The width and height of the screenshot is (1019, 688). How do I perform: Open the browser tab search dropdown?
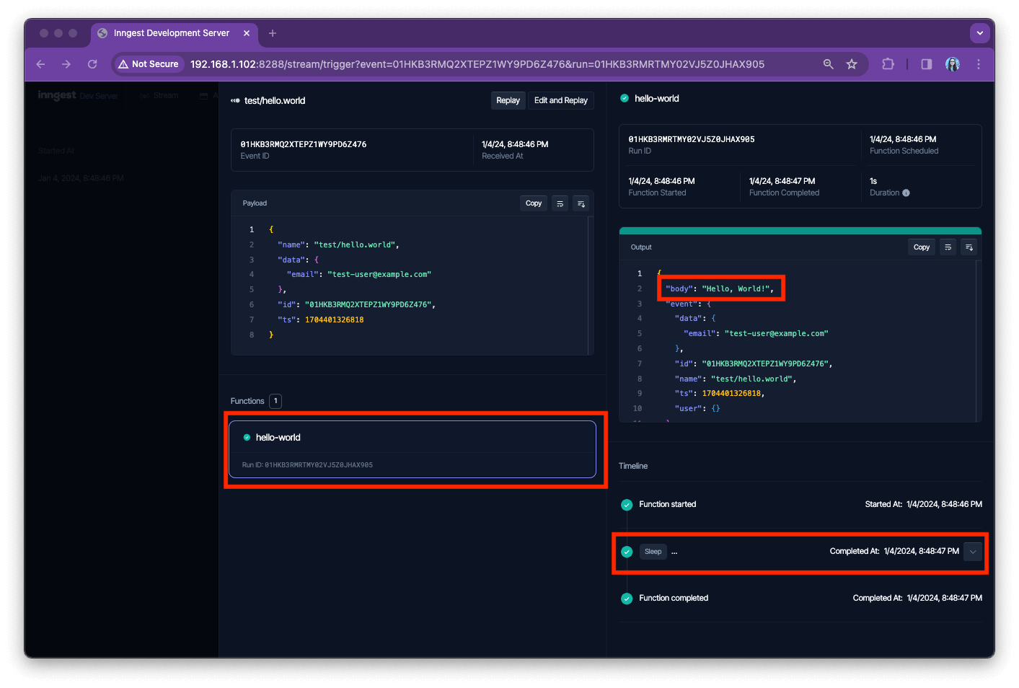pyautogui.click(x=979, y=33)
